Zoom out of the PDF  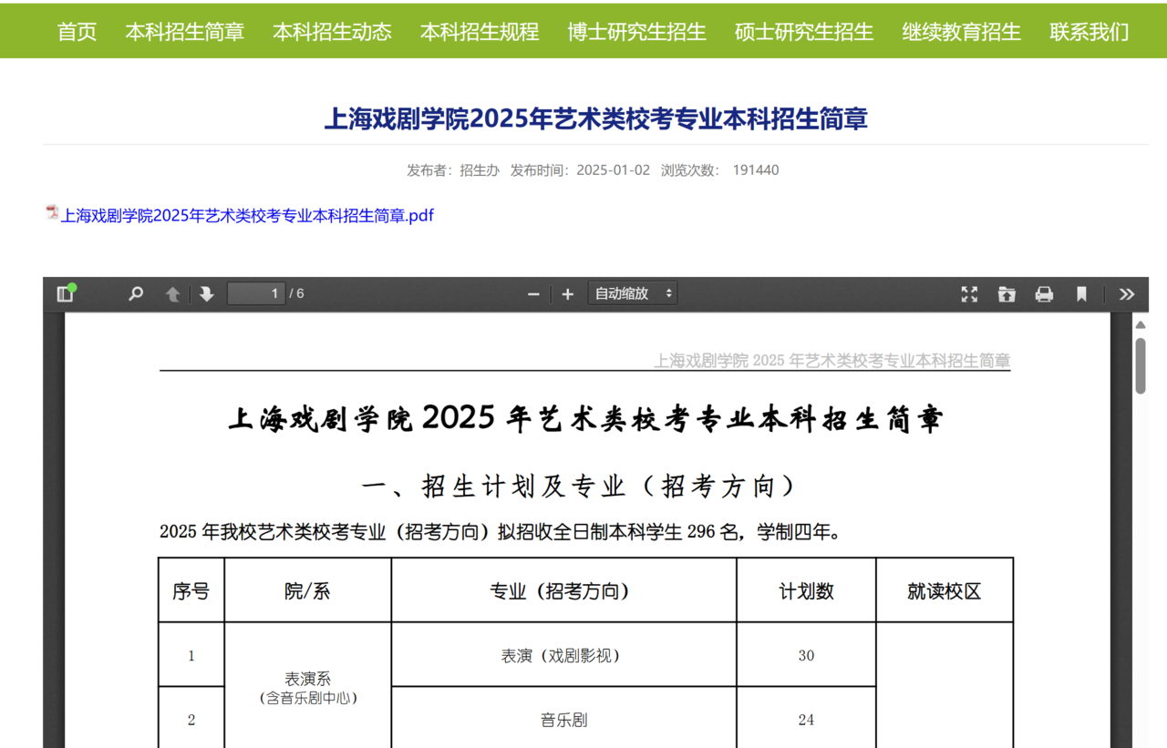[x=533, y=293]
